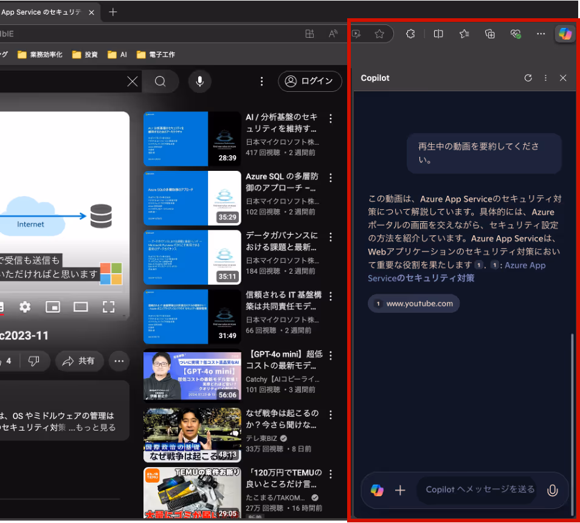Viewport: 580px width, 523px height.
Task: Open a new browser tab
Action: (113, 12)
